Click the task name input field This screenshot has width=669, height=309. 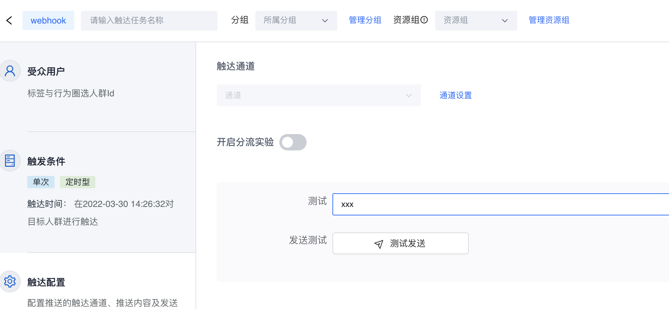pyautogui.click(x=149, y=20)
